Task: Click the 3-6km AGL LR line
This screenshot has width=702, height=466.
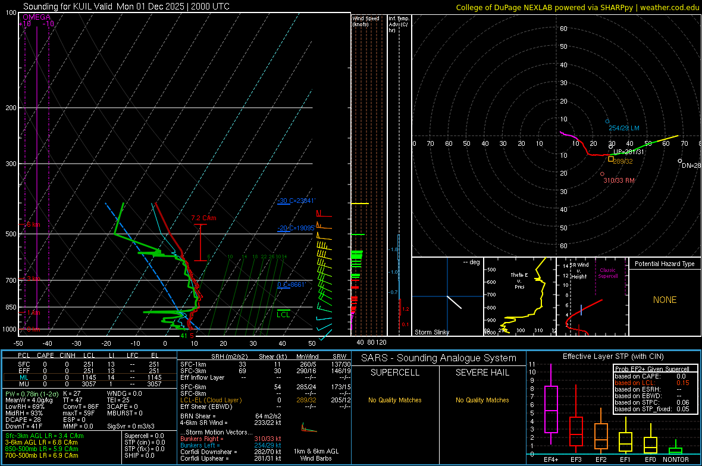Action: (x=41, y=443)
